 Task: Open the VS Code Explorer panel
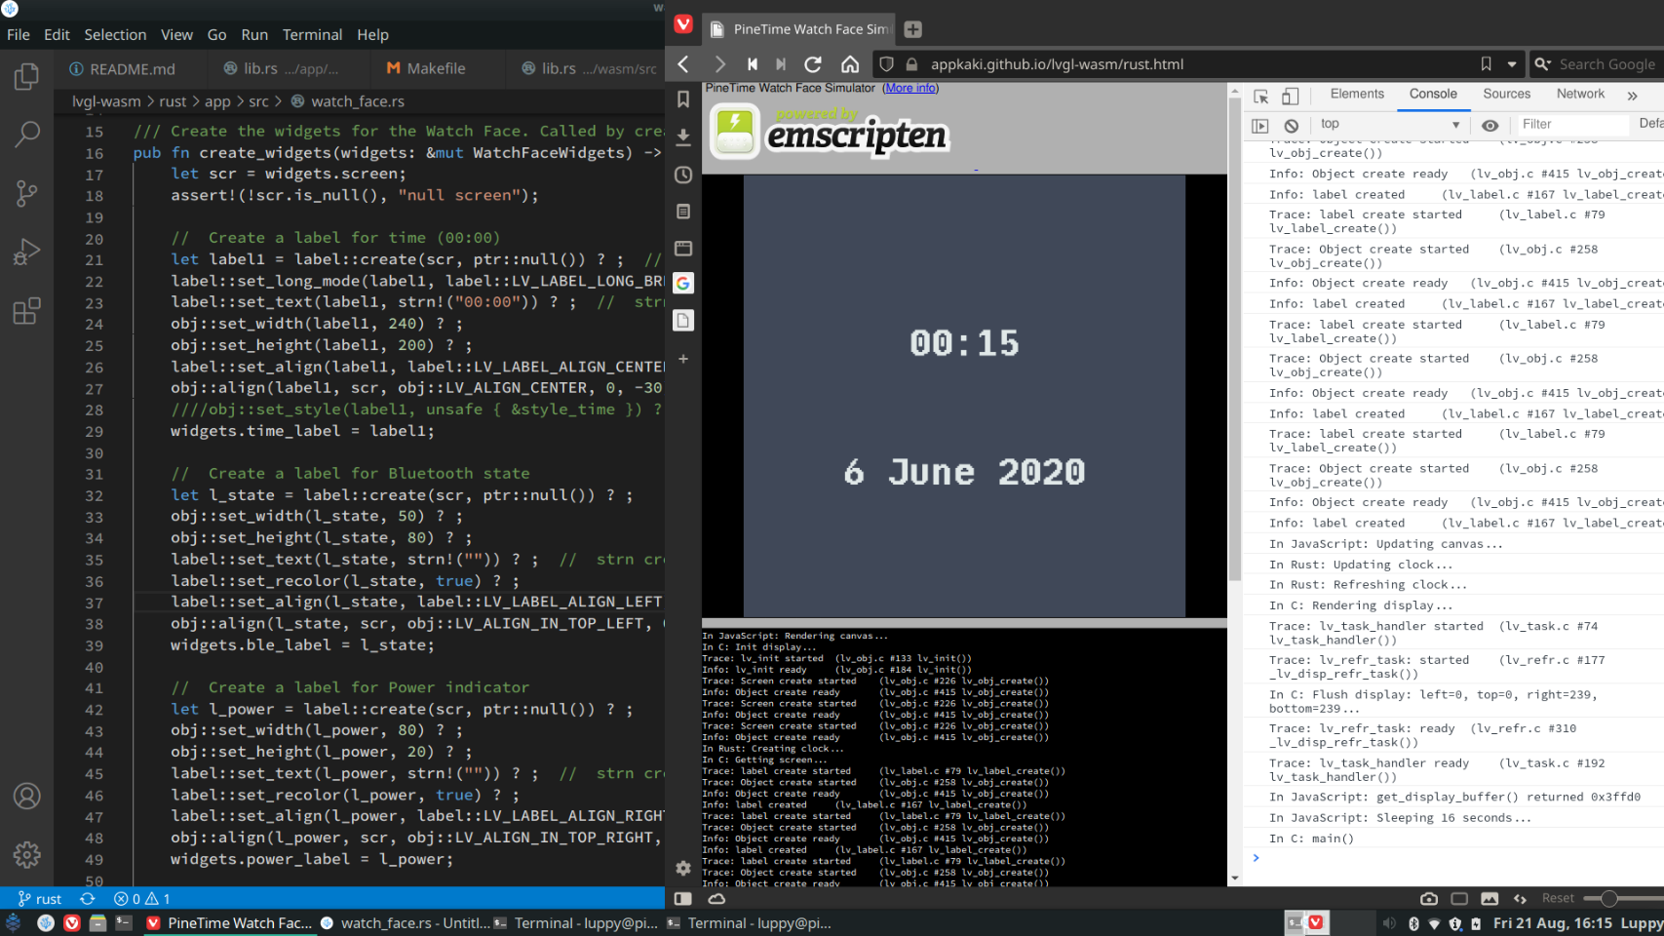point(26,77)
